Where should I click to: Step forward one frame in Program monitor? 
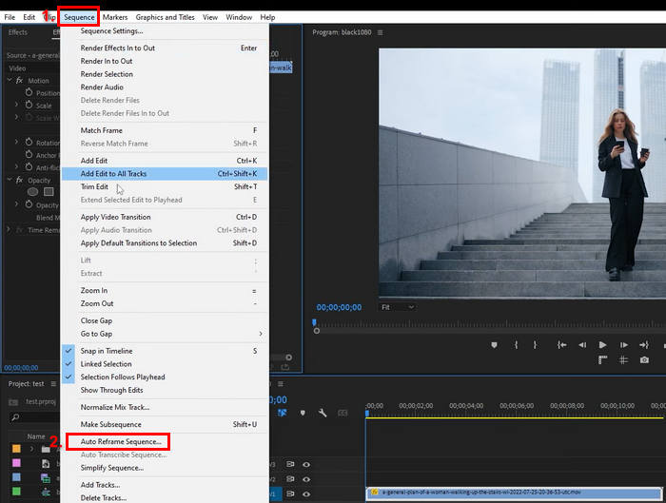pos(623,345)
